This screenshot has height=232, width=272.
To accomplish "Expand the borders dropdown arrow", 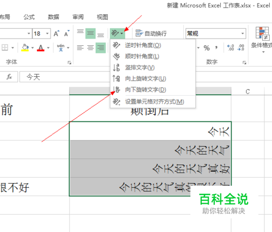I will (x=13, y=48).
